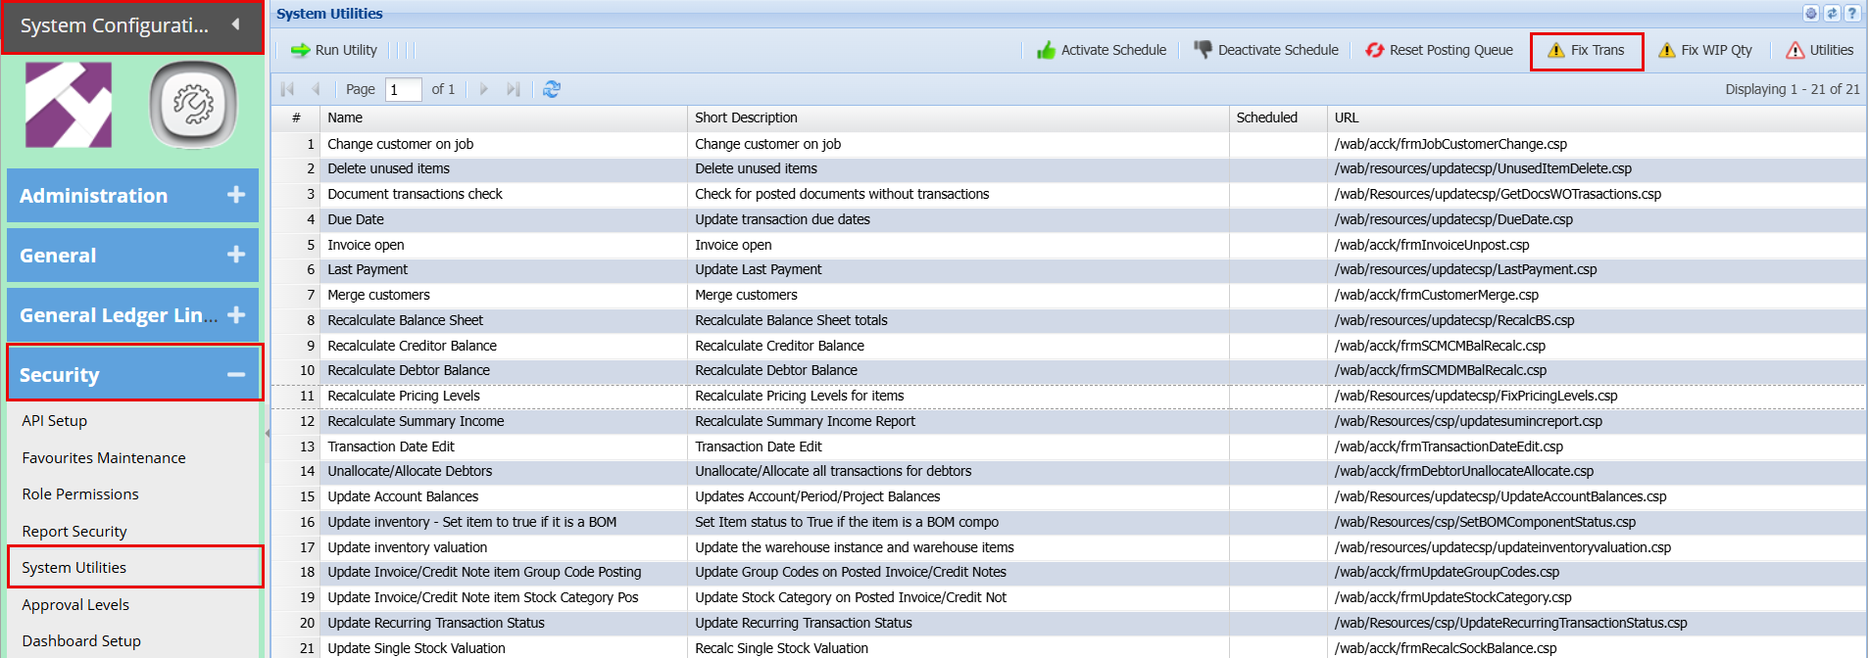Open Utilities with the red warning icon
The image size is (1868, 658).
pyautogui.click(x=1819, y=50)
